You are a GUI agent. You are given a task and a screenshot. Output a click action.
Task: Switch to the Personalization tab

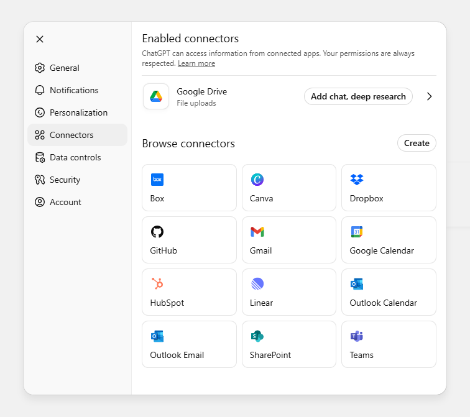77,112
